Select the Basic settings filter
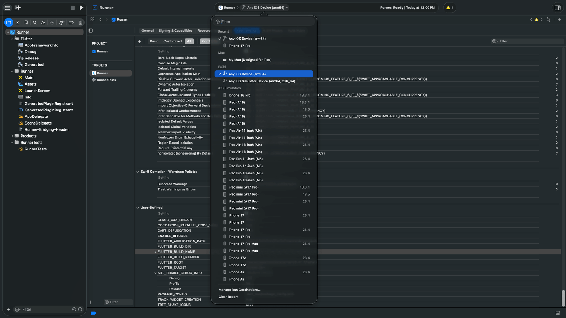The height and width of the screenshot is (318, 566). (154, 41)
